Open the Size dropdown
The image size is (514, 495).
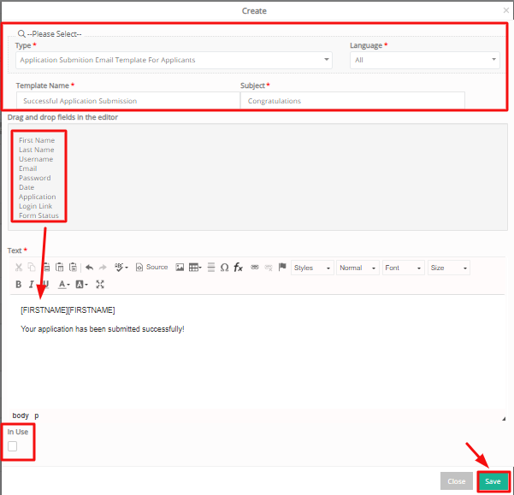click(x=449, y=268)
